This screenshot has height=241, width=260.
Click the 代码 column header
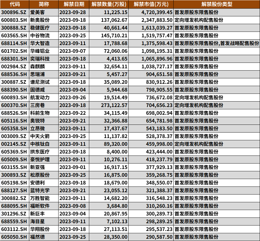15,4
